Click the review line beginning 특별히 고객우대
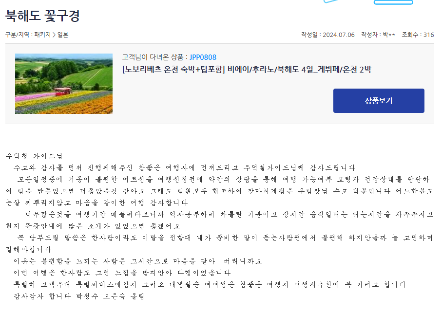 click(210, 285)
